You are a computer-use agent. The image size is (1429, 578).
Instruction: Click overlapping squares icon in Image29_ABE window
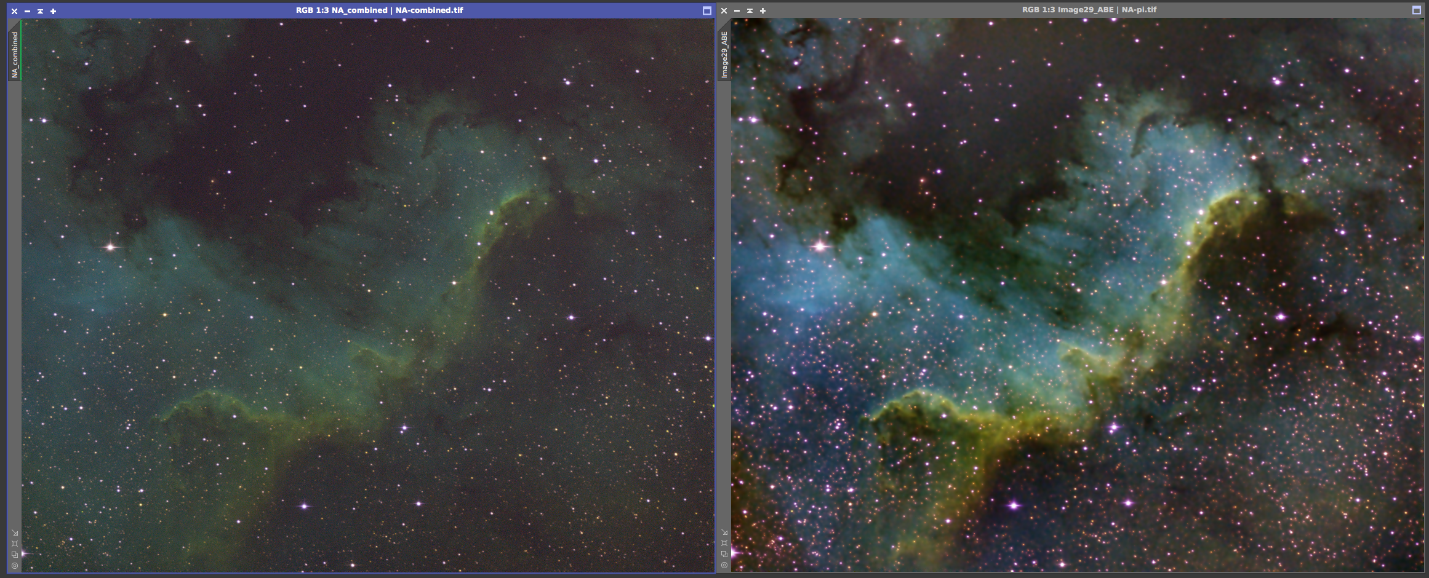724,554
